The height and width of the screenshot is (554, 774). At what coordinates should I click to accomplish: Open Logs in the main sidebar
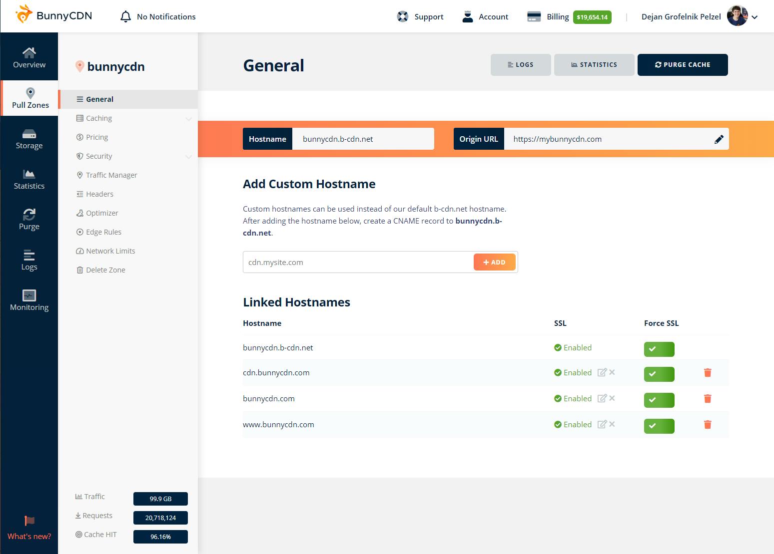[x=29, y=260]
